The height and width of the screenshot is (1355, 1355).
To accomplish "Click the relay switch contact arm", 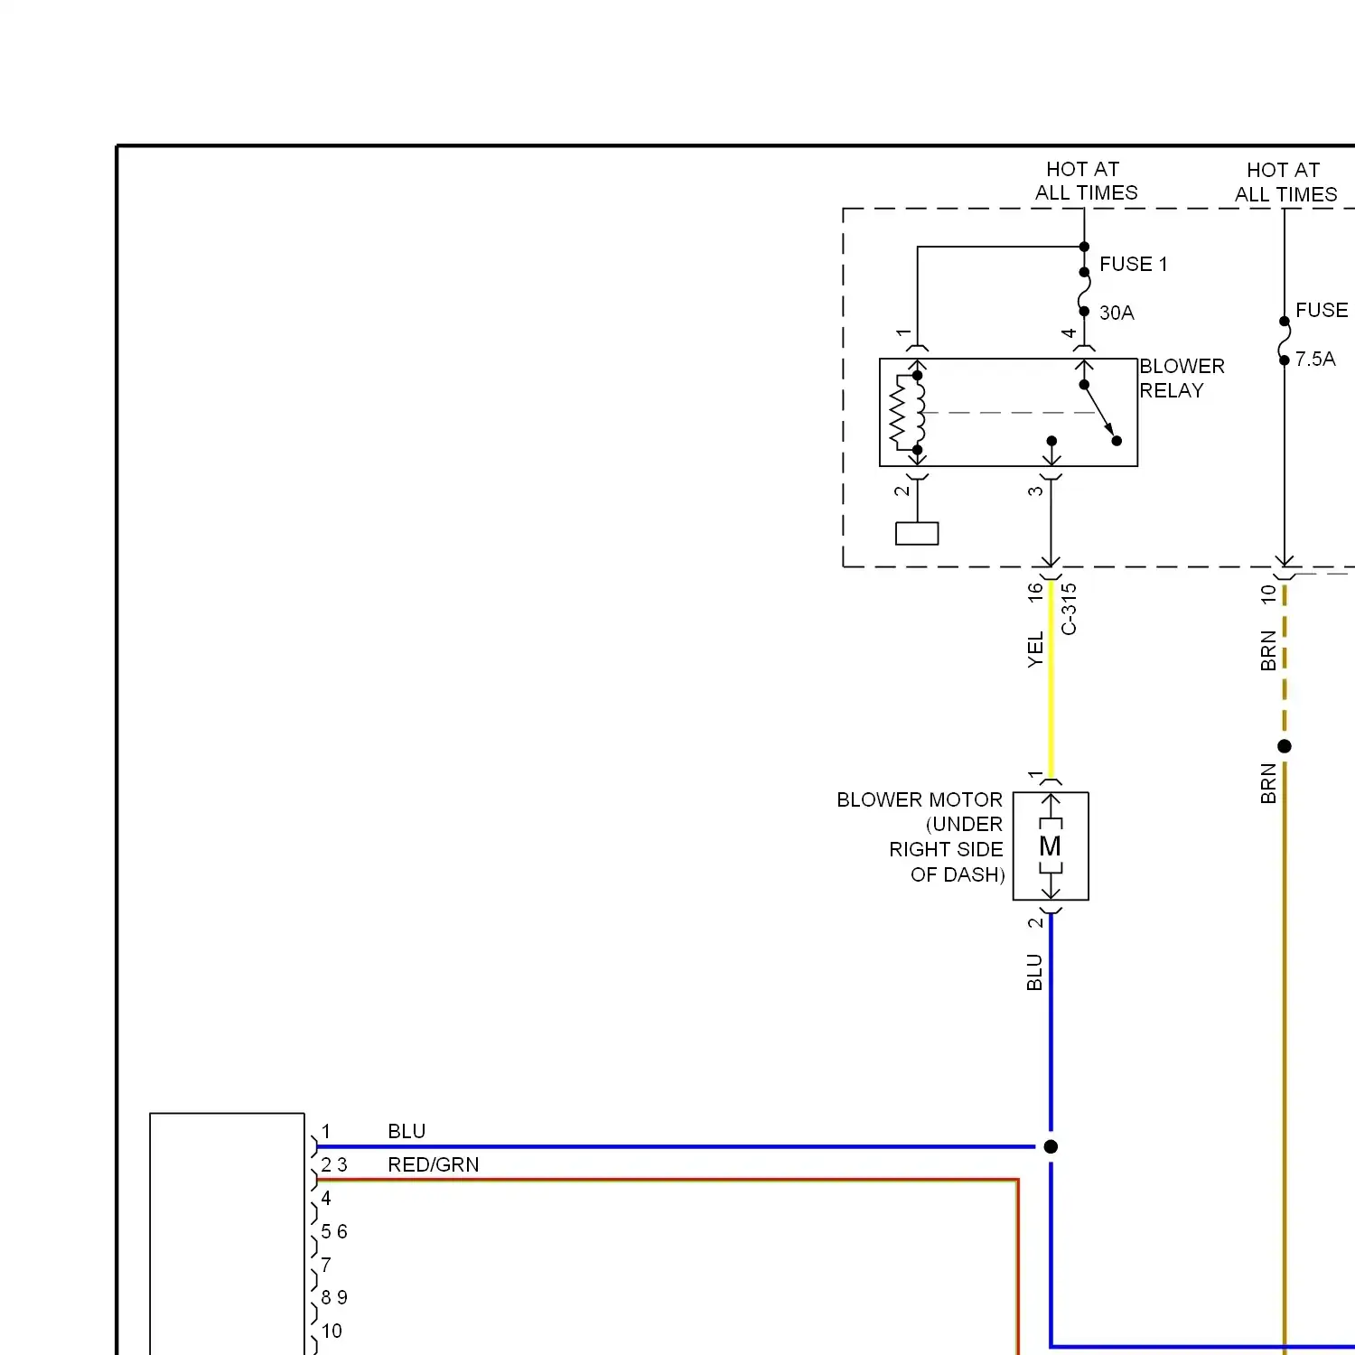I will (x=1099, y=411).
